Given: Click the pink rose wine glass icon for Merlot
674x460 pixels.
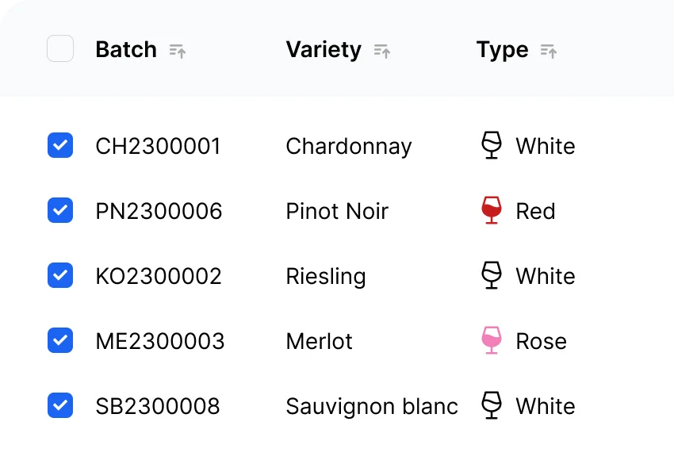Looking at the screenshot, I should (492, 340).
